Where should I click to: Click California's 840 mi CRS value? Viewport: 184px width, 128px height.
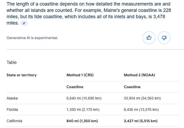coord(82,121)
